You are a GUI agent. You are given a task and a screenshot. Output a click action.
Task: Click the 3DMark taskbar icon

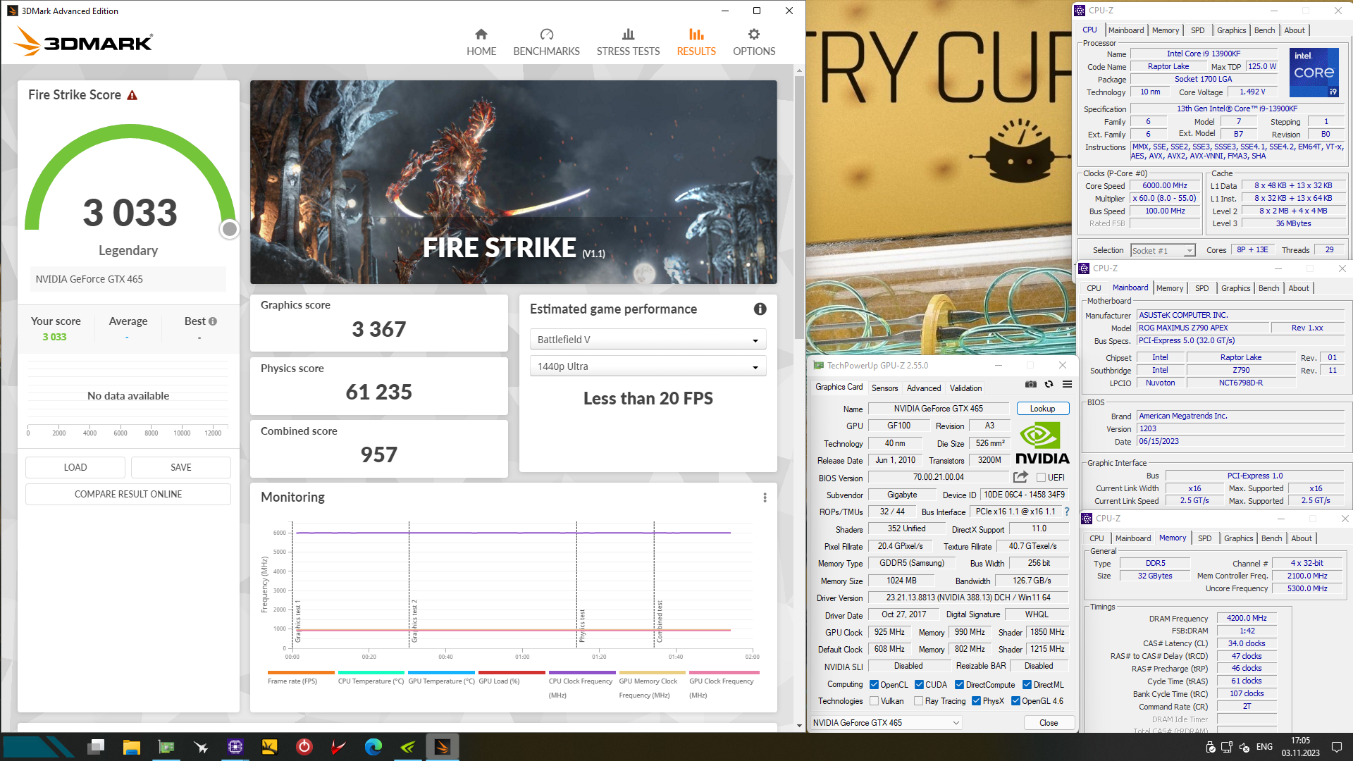(x=443, y=746)
